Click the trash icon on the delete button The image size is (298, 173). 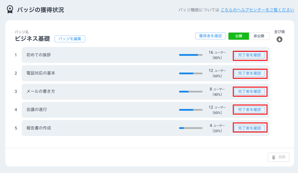(274, 157)
